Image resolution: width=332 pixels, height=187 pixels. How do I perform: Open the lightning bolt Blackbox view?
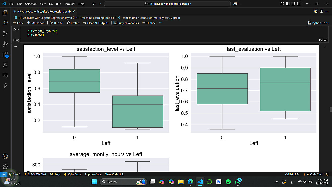(x=5, y=85)
